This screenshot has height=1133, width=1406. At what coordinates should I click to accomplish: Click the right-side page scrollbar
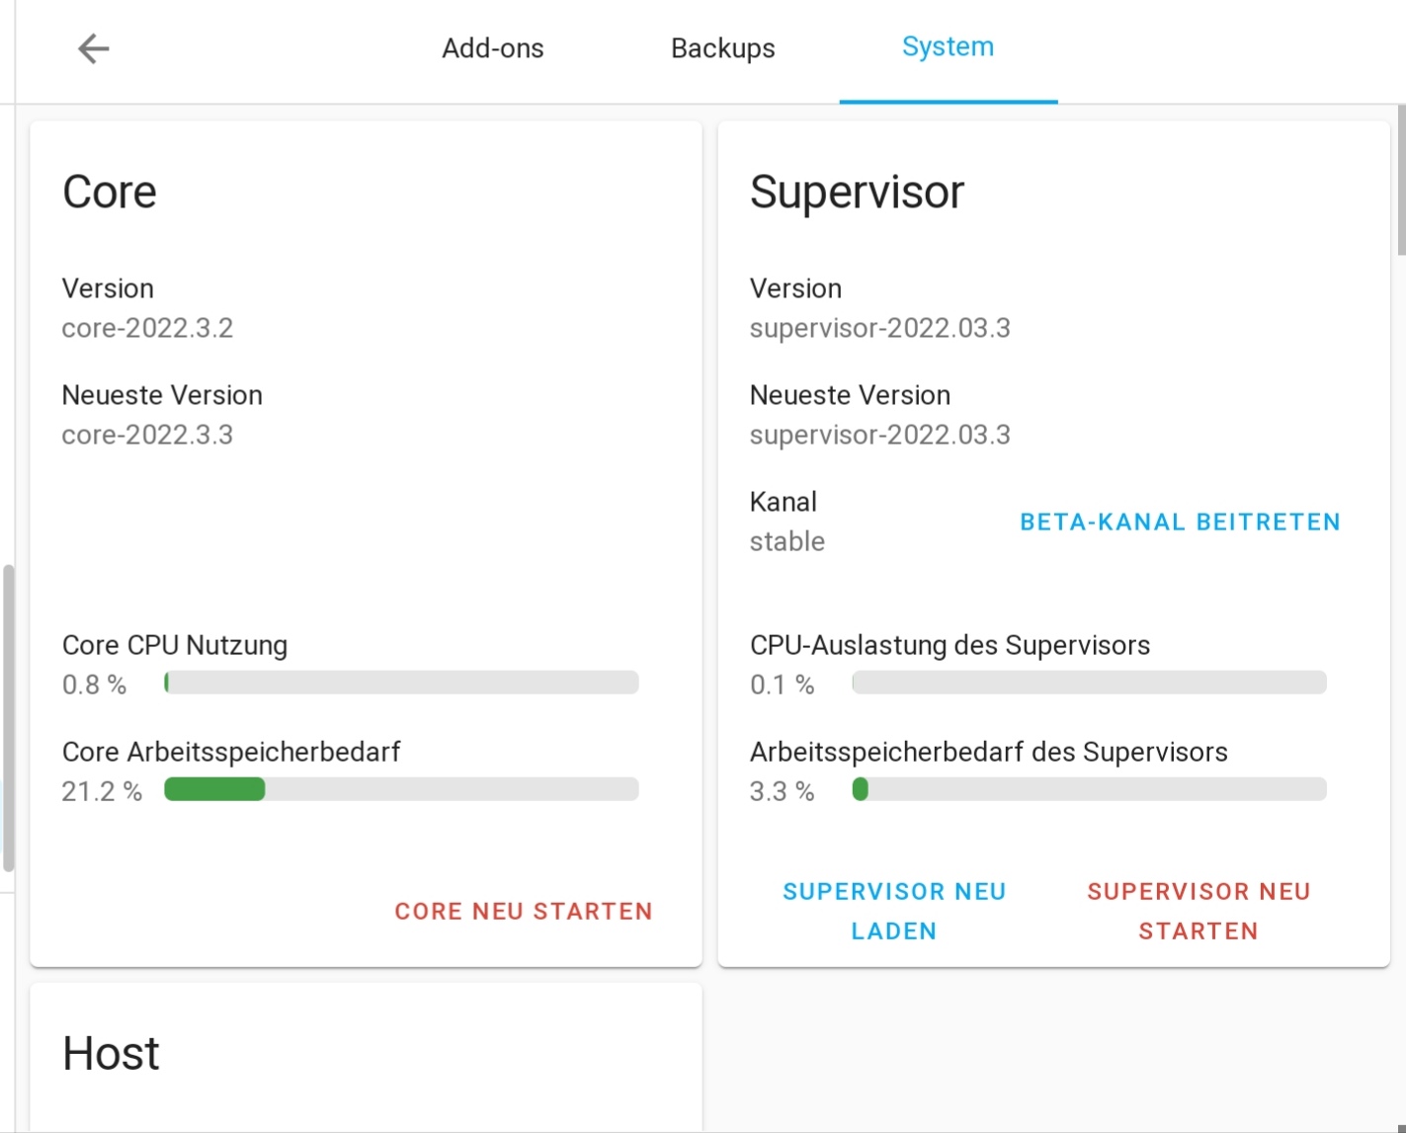[x=1400, y=180]
